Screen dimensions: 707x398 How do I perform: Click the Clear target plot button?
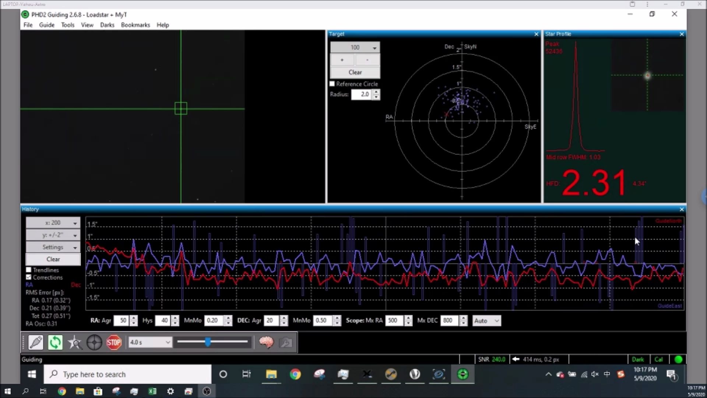[355, 72]
